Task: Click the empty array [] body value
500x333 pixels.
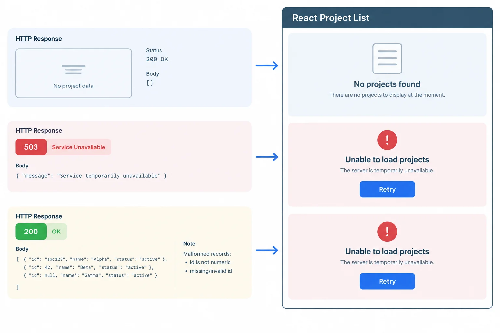Action: tap(150, 83)
